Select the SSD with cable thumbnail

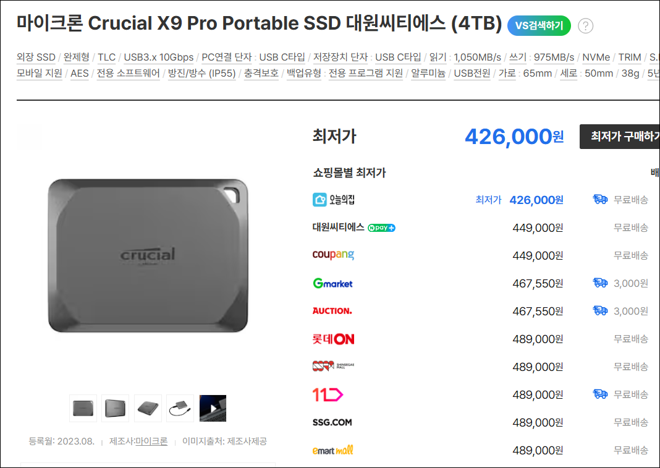click(180, 408)
